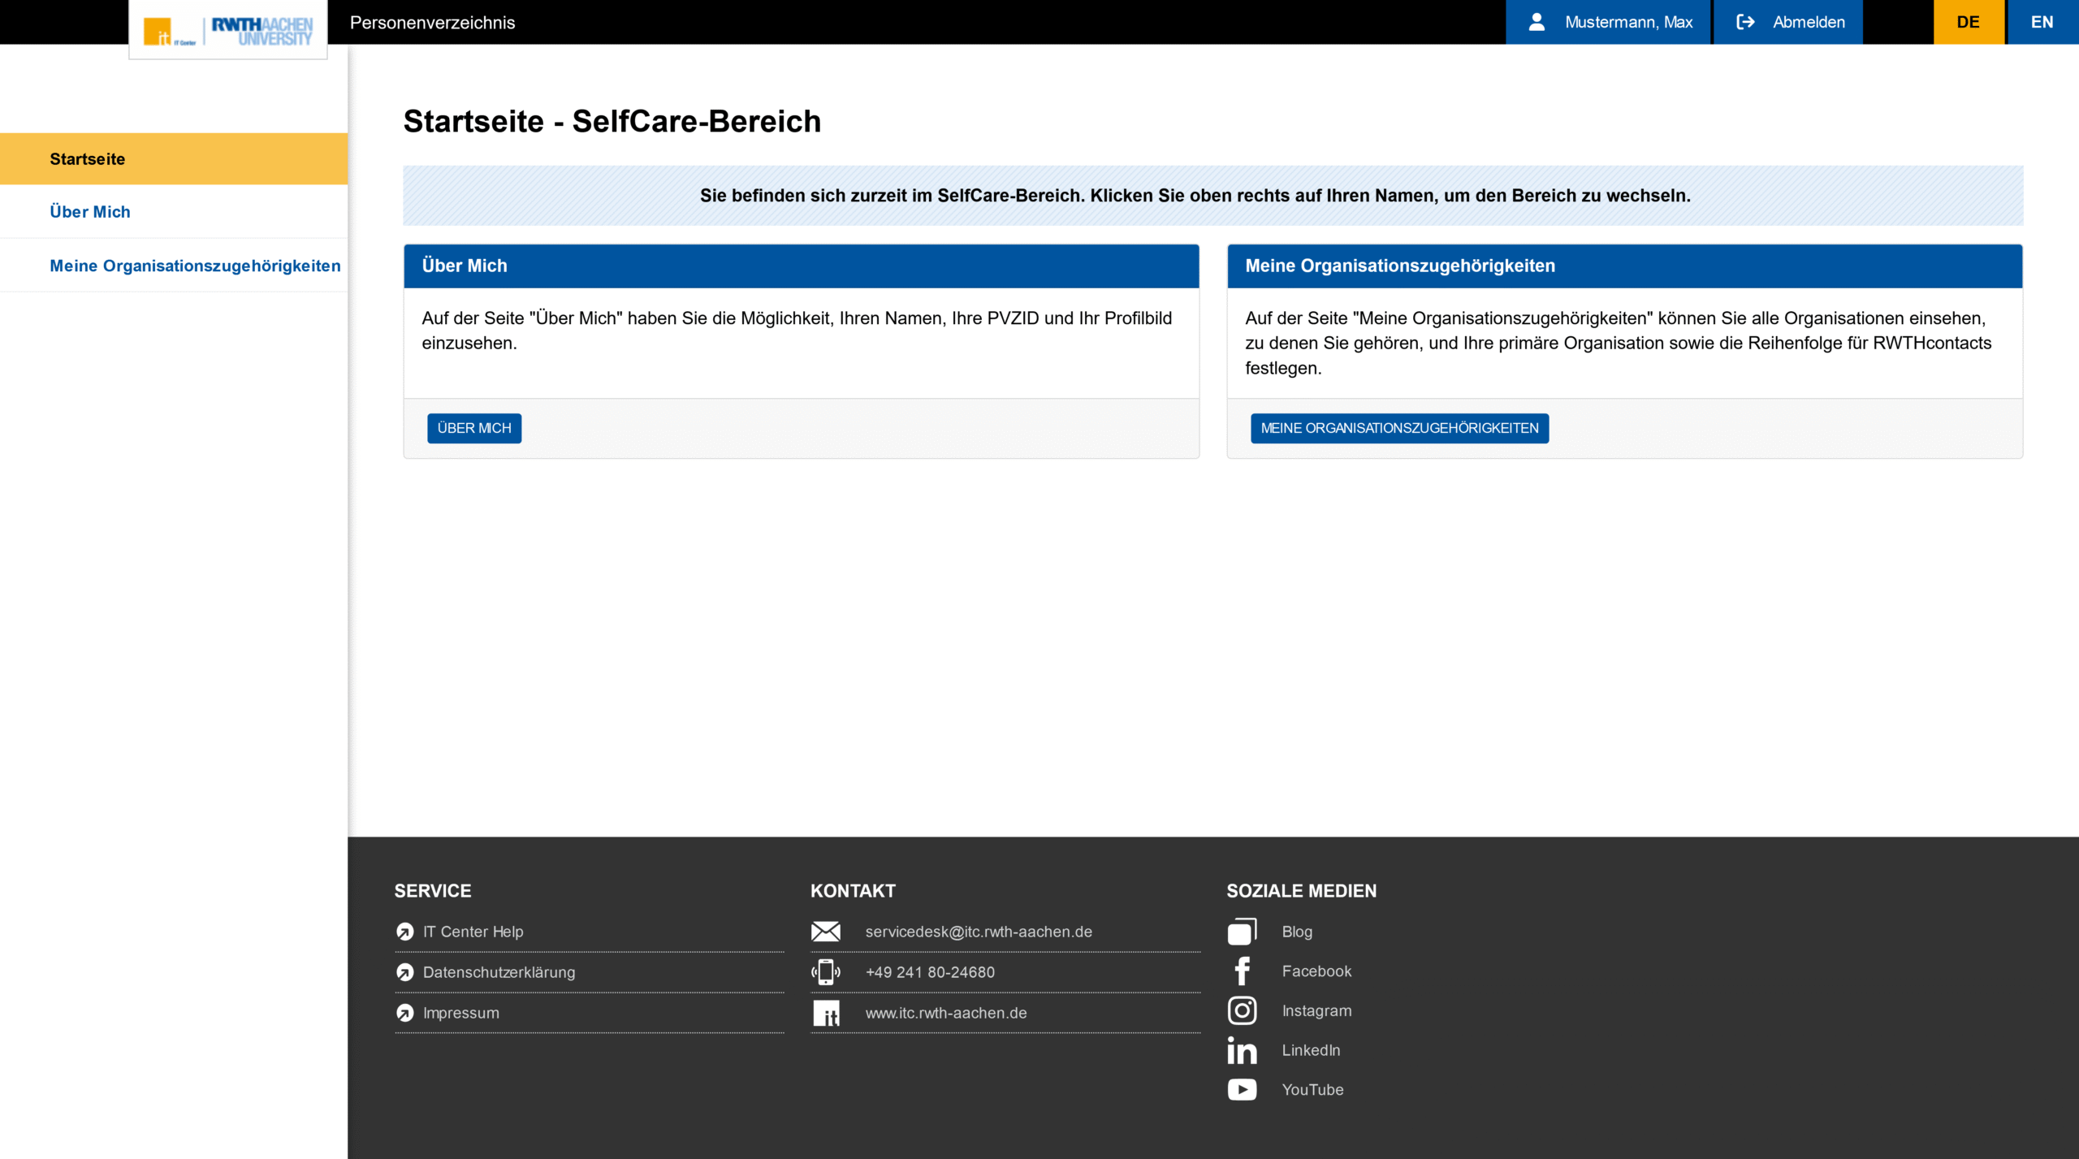2079x1159 pixels.
Task: Click the Facebook icon in footer
Action: 1242,971
